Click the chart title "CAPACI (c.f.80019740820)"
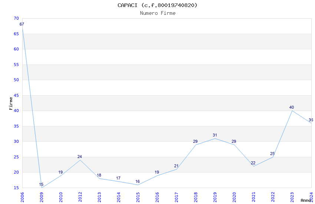315x204 pixels. click(157, 5)
